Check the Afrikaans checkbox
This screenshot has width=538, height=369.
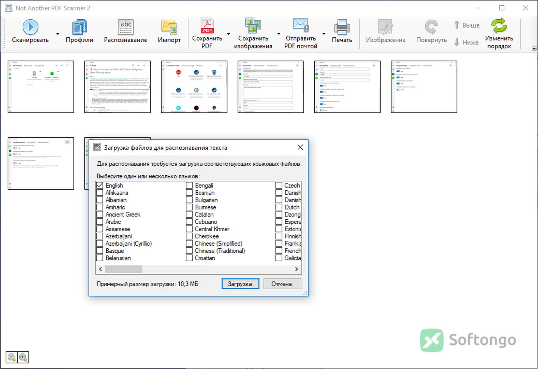[100, 193]
